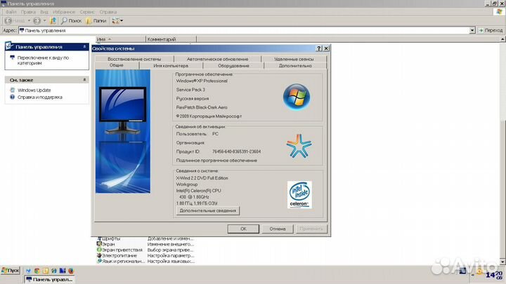Screen dimensions: 506x284
Task: Launch Chrome from the quick launch bar
Action: pyautogui.click(x=37, y=271)
